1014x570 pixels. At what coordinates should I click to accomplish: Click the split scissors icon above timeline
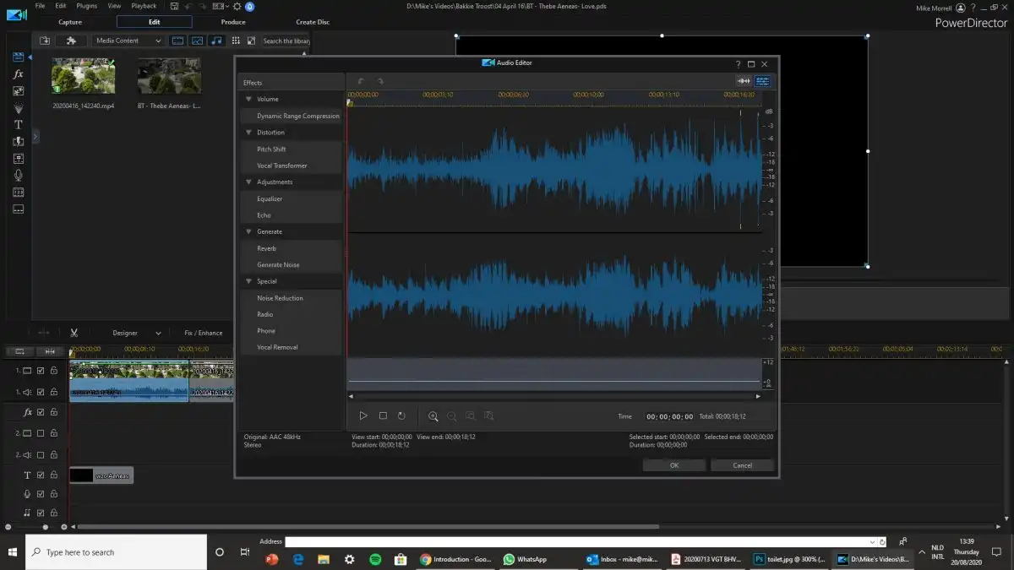coord(74,333)
